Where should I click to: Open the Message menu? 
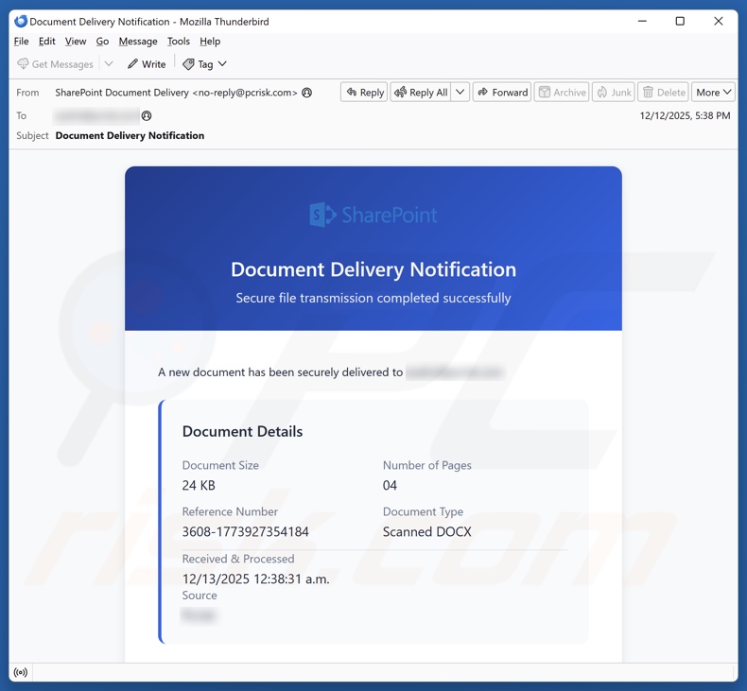click(x=138, y=42)
